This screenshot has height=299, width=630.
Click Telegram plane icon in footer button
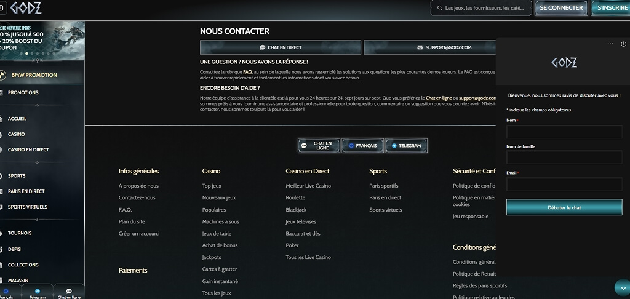pos(394,146)
